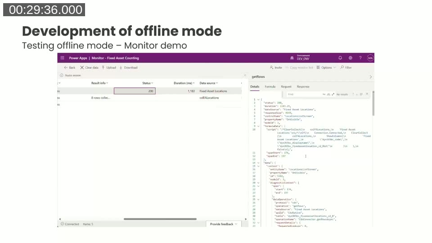Click the '8 rows collec...' result info cell
Viewport: 432px width, 243px height.
tap(100, 98)
